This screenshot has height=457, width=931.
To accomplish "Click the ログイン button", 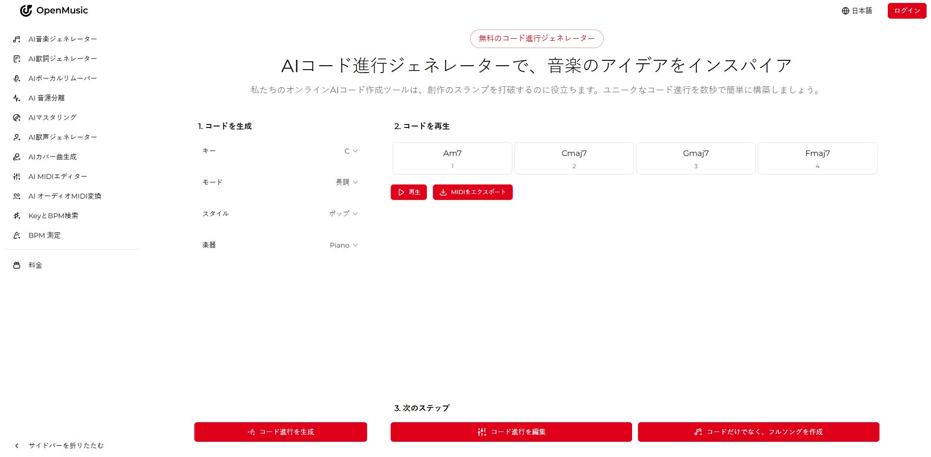I will [907, 11].
